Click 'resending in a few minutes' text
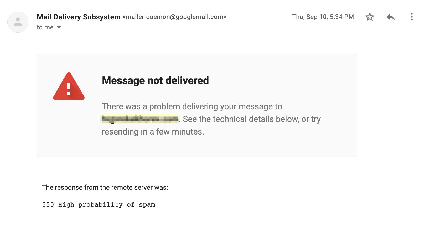 [x=152, y=132]
